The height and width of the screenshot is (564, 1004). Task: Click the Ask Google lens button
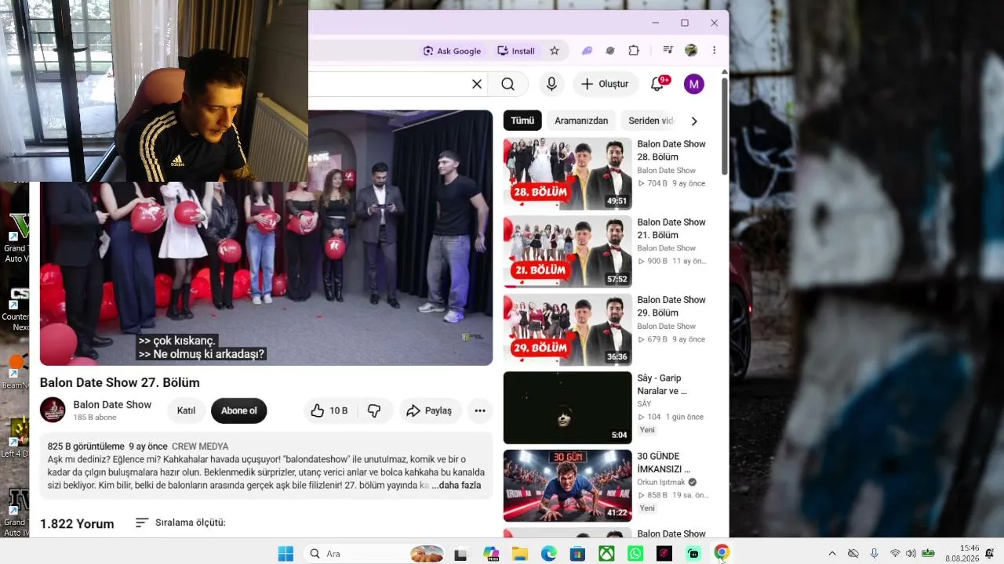[x=452, y=51]
